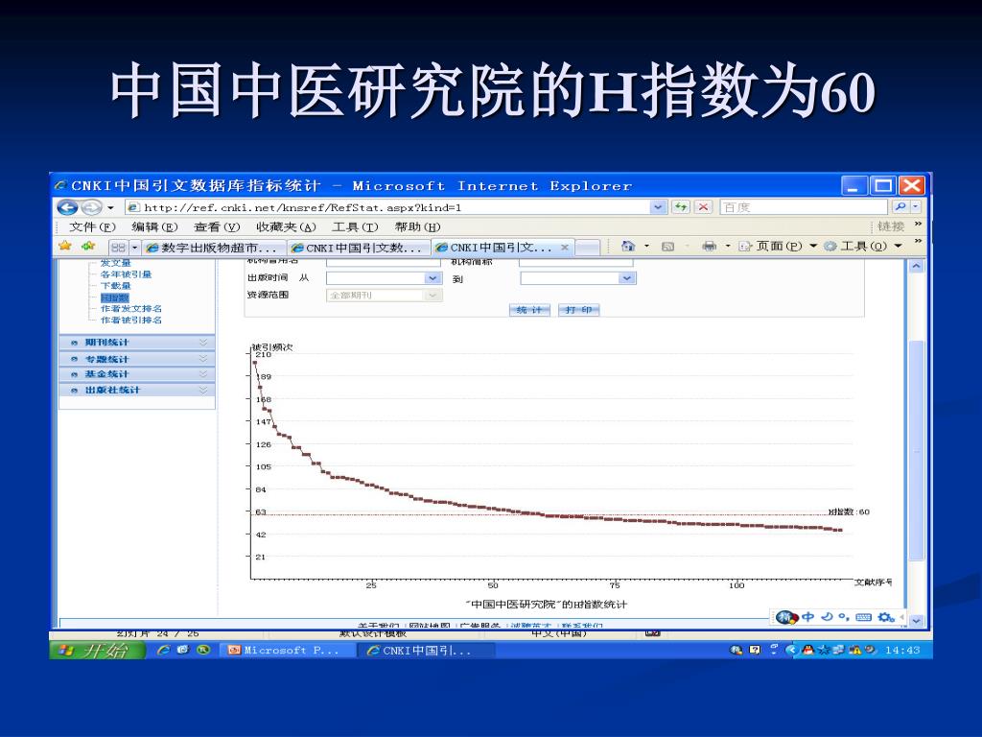This screenshot has width=982, height=737.
Task: Open the 文件(F) menu
Action: click(x=92, y=226)
